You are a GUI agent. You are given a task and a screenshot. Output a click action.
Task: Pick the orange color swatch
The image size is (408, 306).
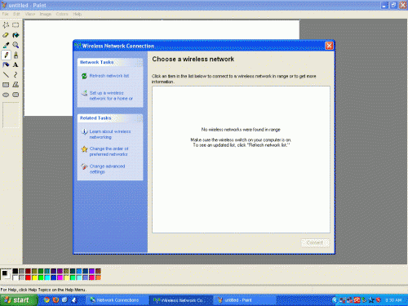[98, 277]
